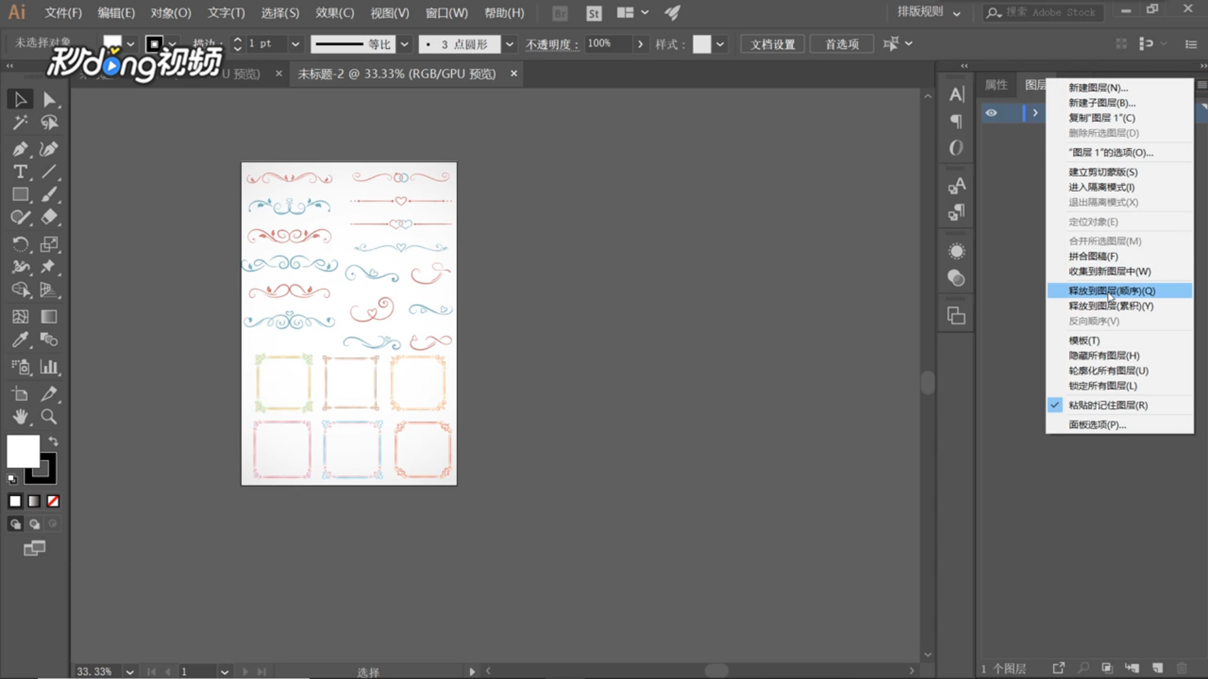This screenshot has width=1208, height=679.
Task: Toggle 粘贴时记住图层(R) checkmark option
Action: pyautogui.click(x=1107, y=406)
